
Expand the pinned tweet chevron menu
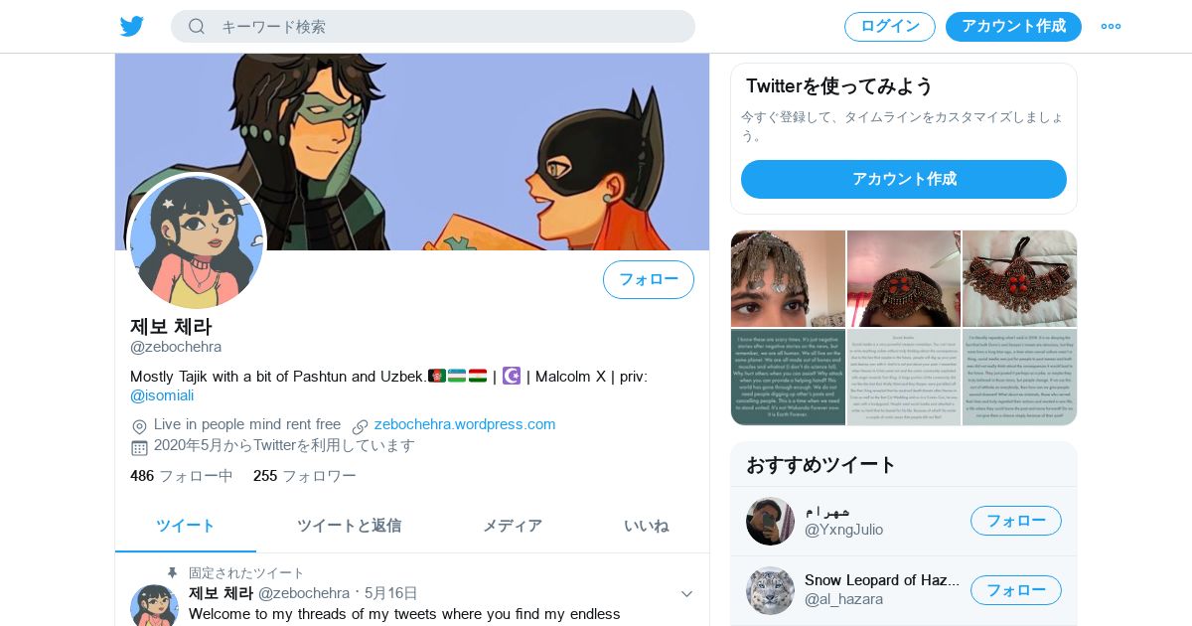(686, 593)
